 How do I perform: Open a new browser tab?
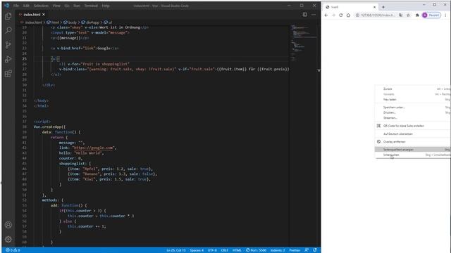383,7
